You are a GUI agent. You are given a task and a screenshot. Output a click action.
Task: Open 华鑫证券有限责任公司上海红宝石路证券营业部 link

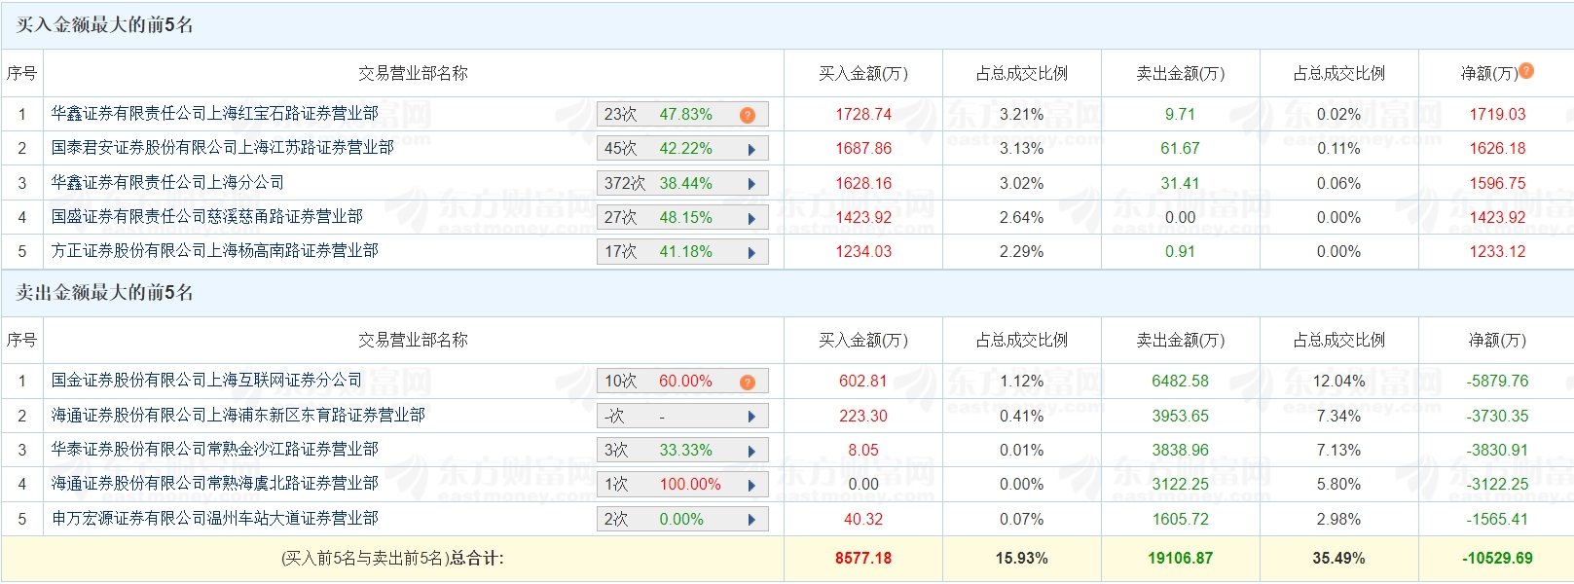215,114
